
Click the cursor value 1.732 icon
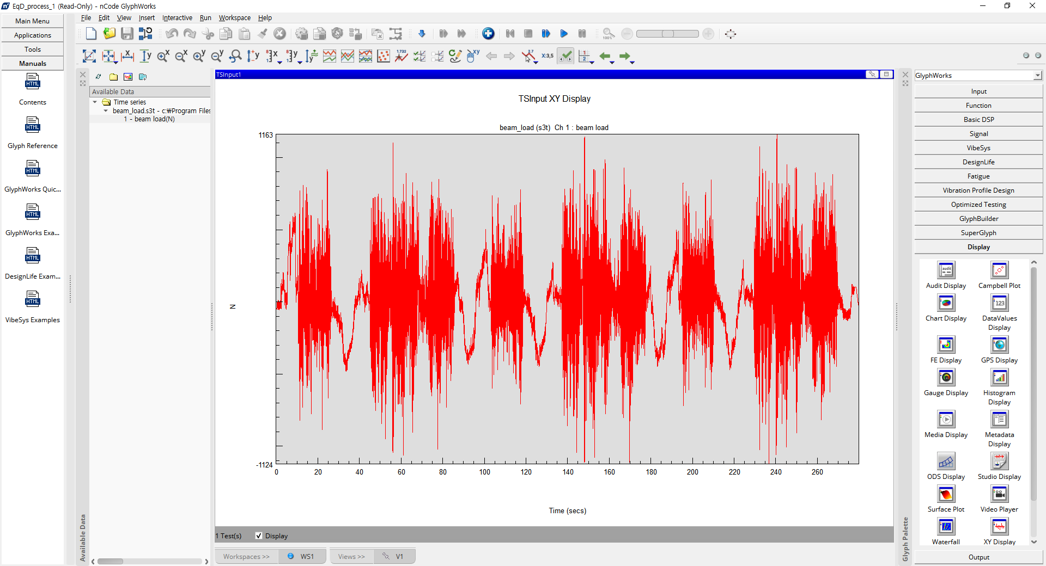click(402, 56)
